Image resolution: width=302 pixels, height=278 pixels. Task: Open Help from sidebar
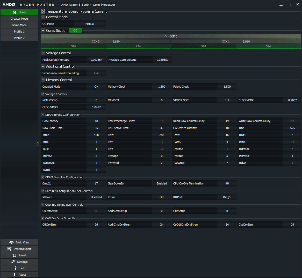tap(19, 268)
